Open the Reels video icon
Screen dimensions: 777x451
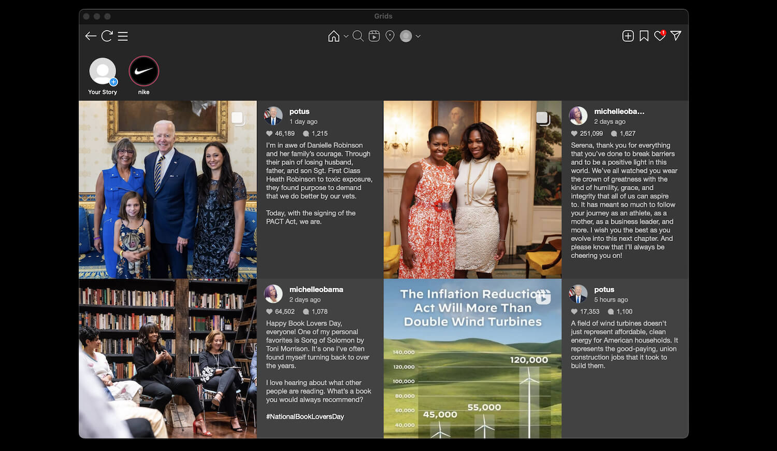tap(374, 36)
